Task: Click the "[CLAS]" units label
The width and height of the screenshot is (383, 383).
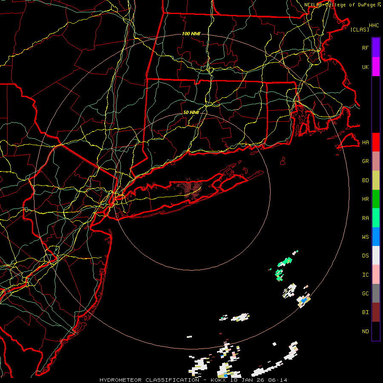Action: tap(360, 30)
